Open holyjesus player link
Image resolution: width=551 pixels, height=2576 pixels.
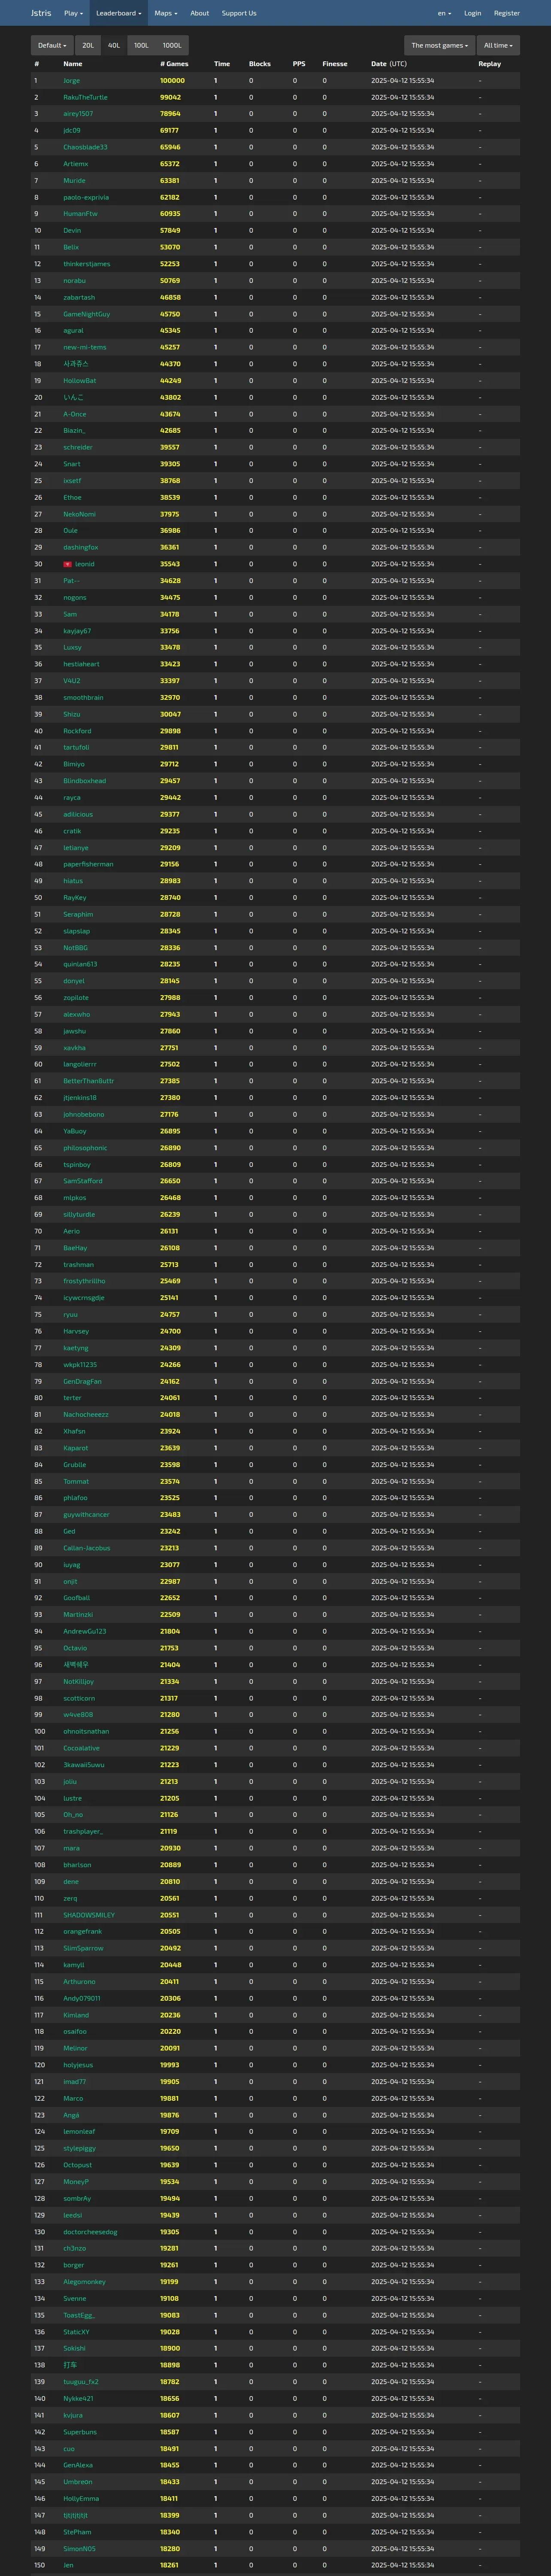78,2065
